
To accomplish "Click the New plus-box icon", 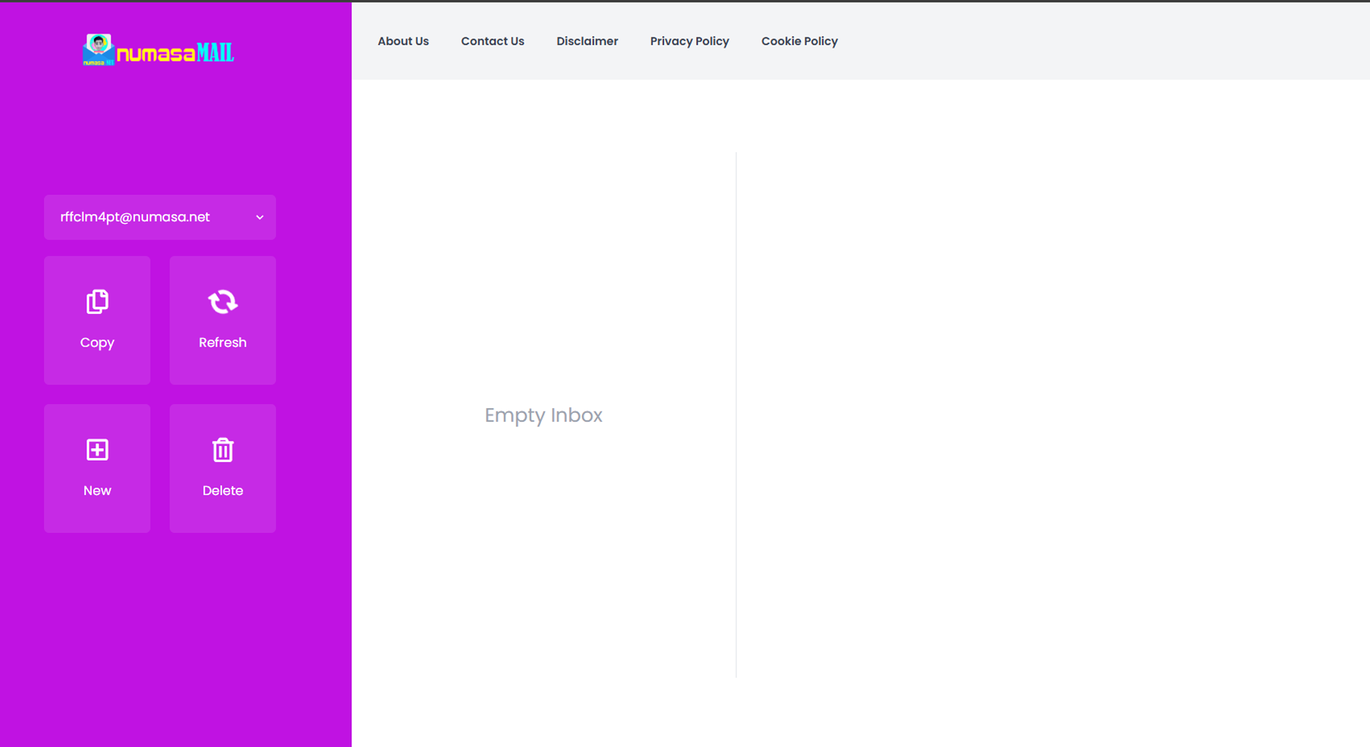I will click(97, 450).
